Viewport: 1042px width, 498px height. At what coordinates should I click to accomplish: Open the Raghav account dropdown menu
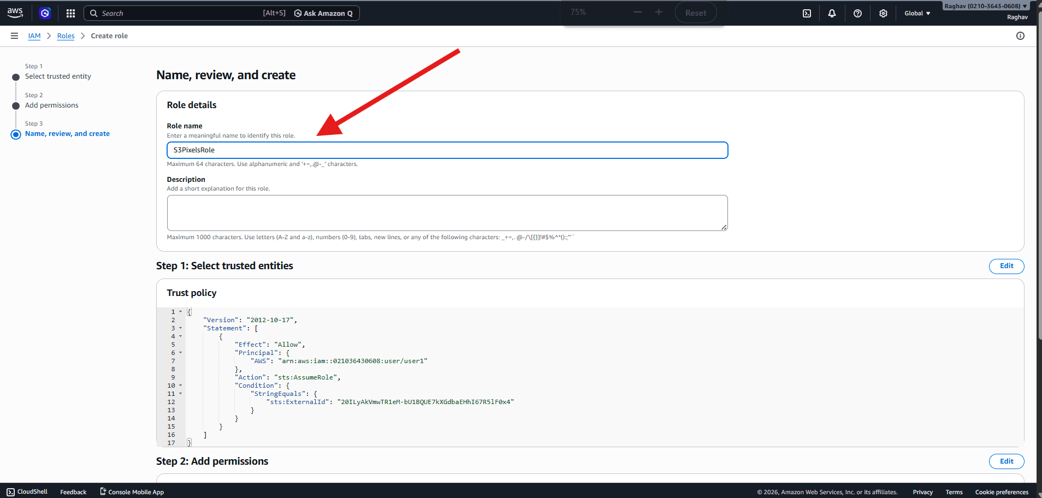click(x=985, y=6)
